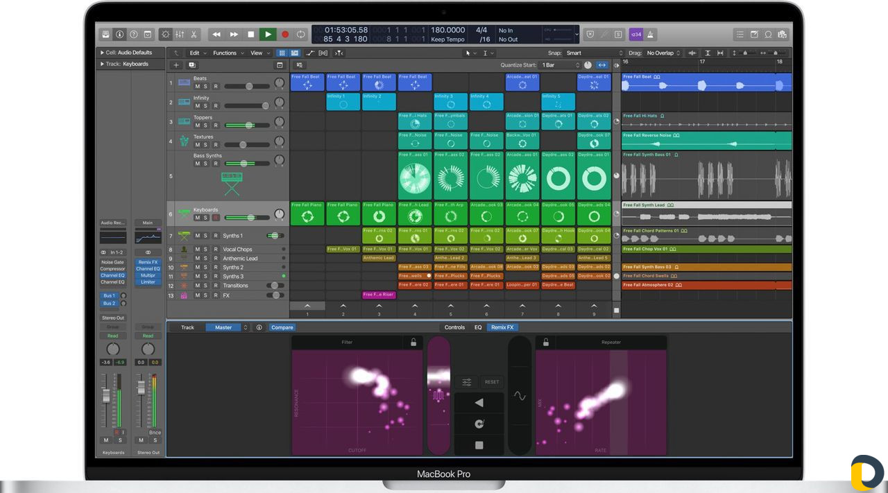Viewport: 888px width, 493px height.
Task: Open the Master popup in Smart Controls
Action: tap(227, 327)
